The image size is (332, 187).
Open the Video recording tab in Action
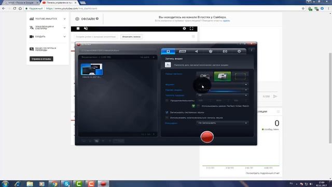(x=168, y=51)
